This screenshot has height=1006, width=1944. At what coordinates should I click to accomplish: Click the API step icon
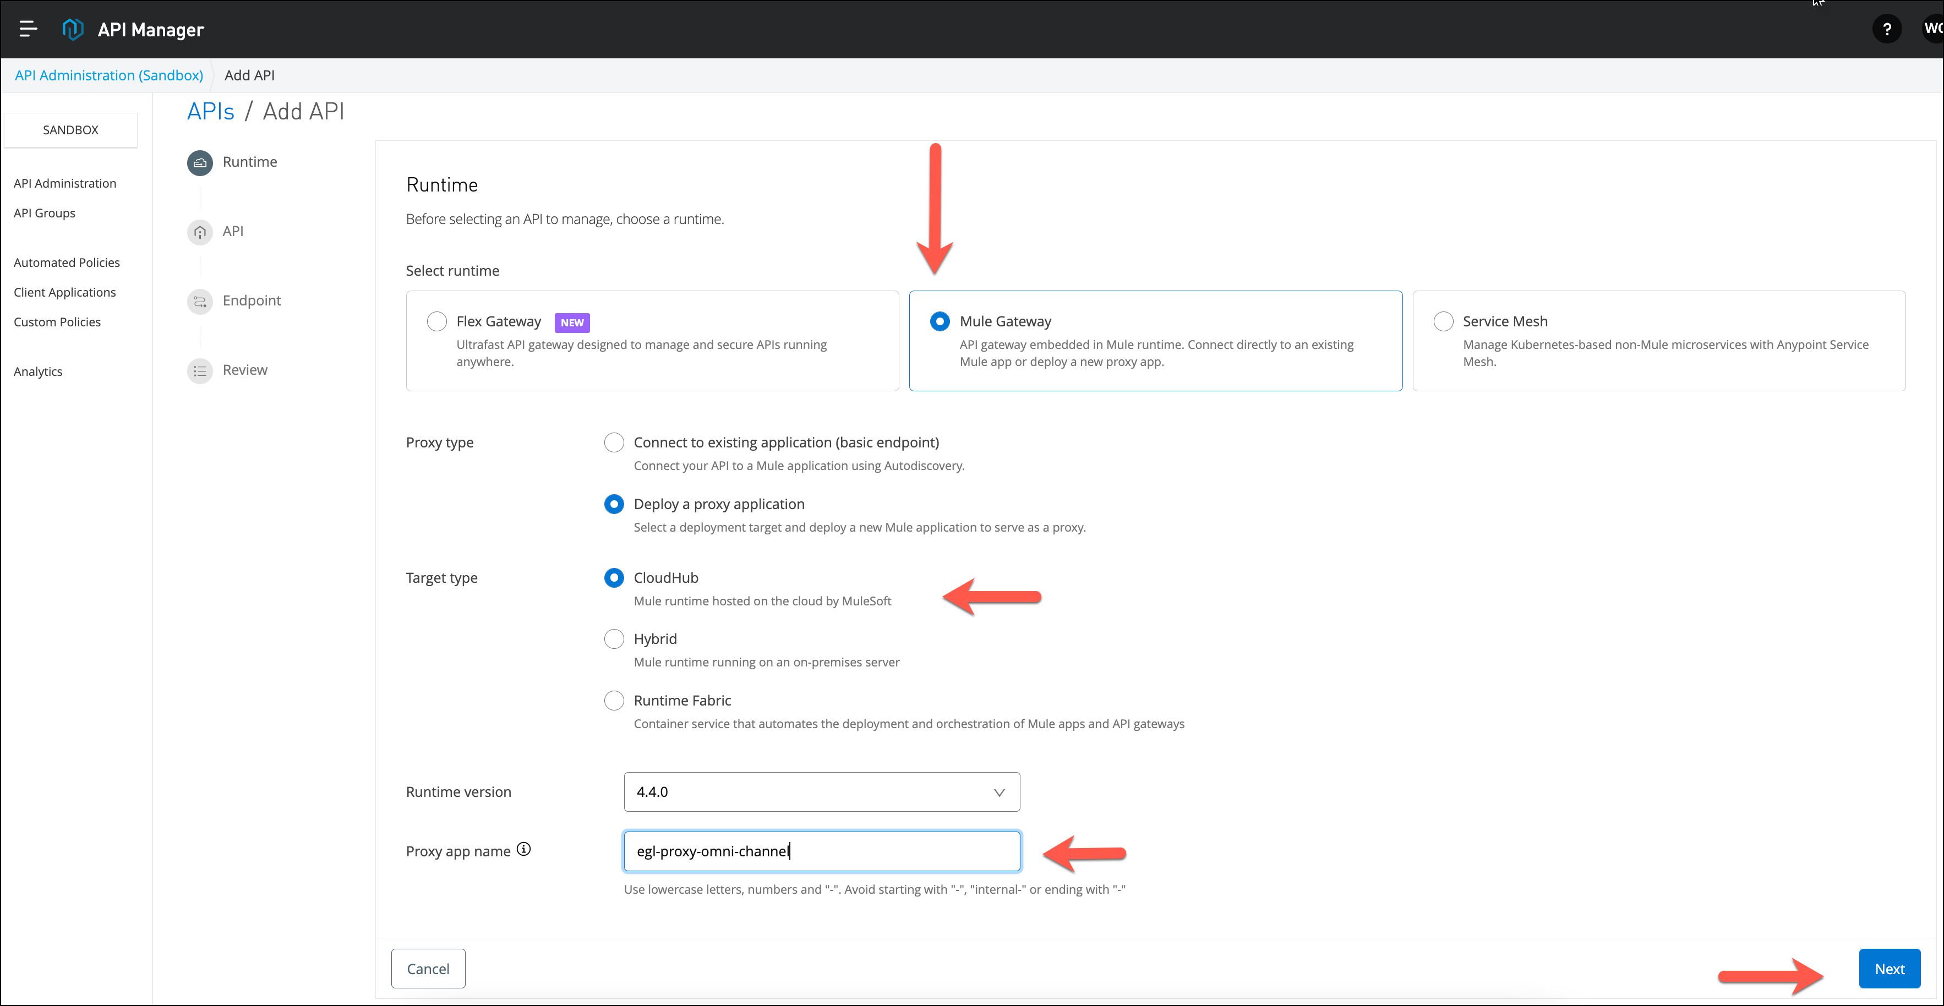click(199, 232)
